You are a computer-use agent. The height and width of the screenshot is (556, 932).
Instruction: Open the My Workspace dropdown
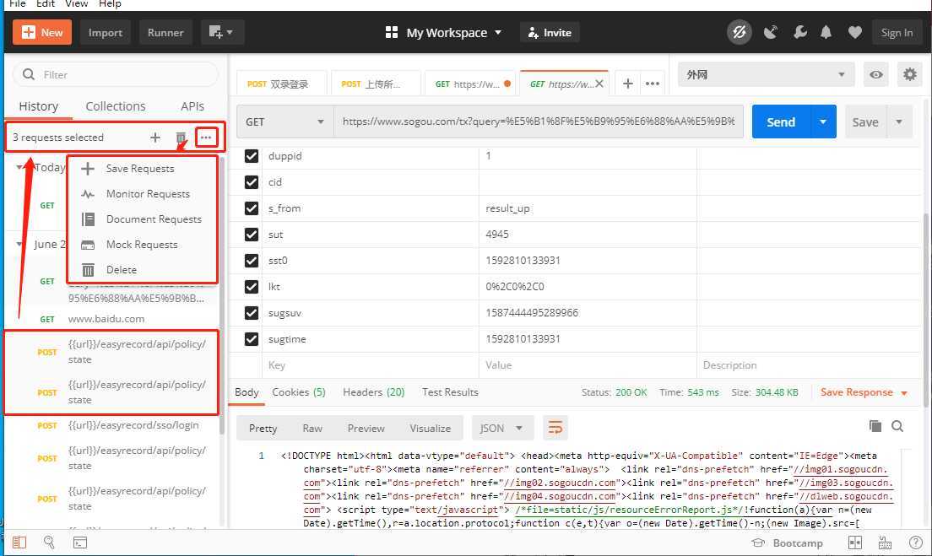(x=443, y=33)
